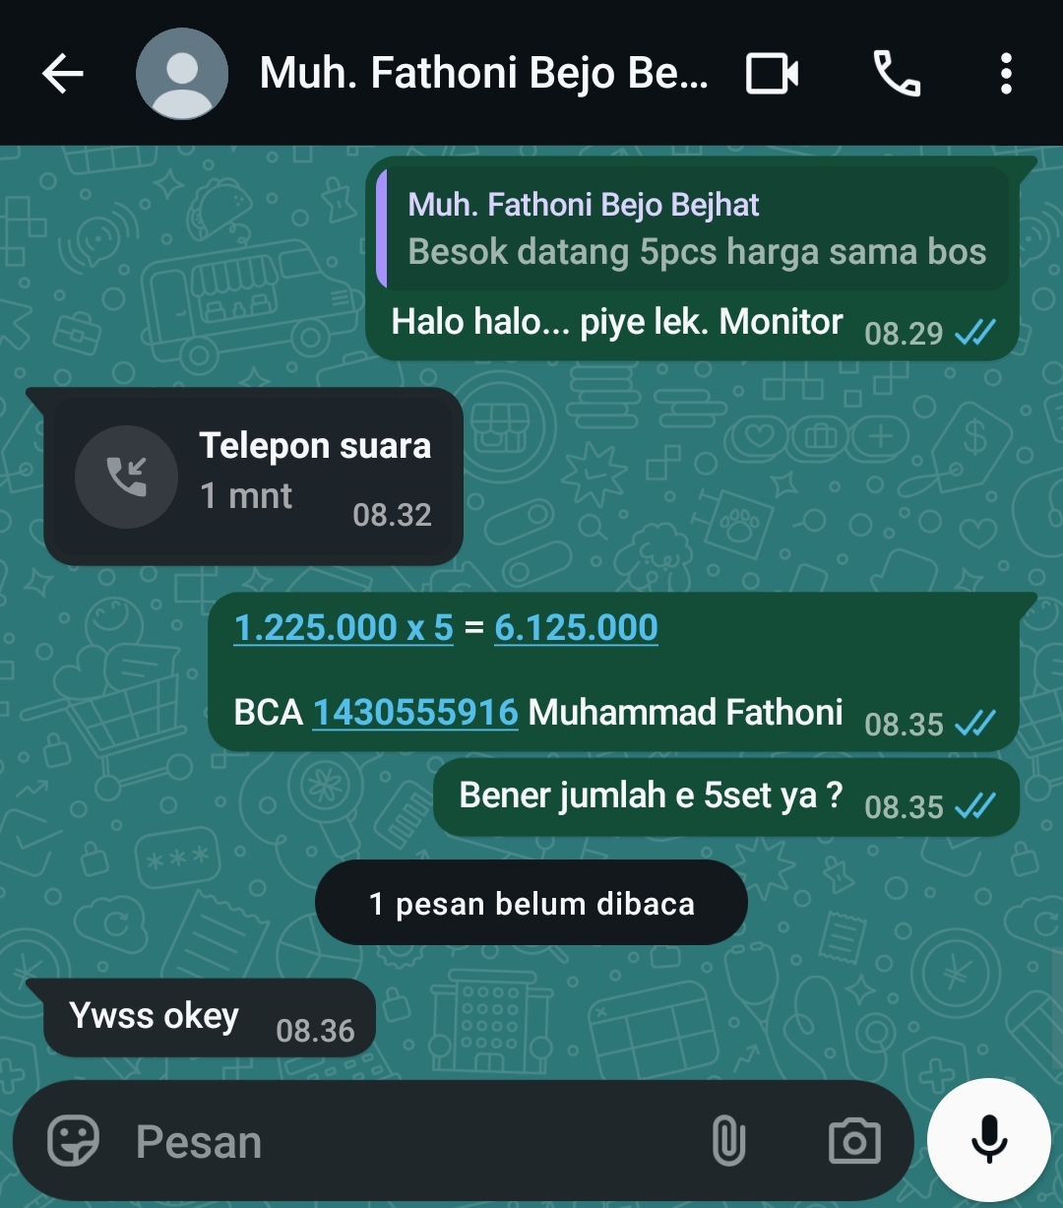
Task: Tap the Pesan message input field
Action: click(413, 1142)
